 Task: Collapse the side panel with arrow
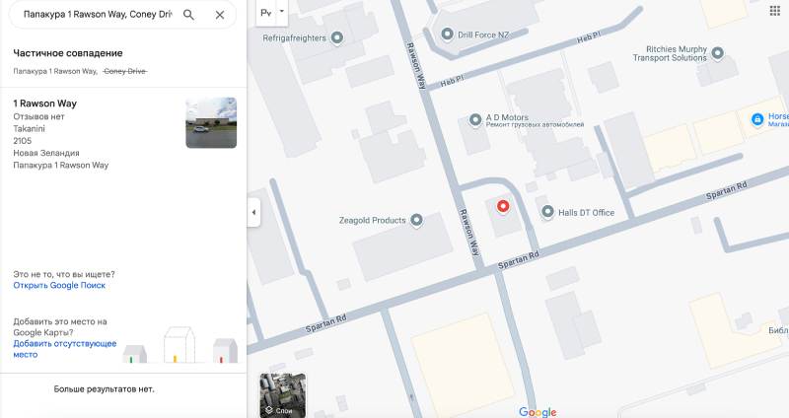[x=253, y=212]
